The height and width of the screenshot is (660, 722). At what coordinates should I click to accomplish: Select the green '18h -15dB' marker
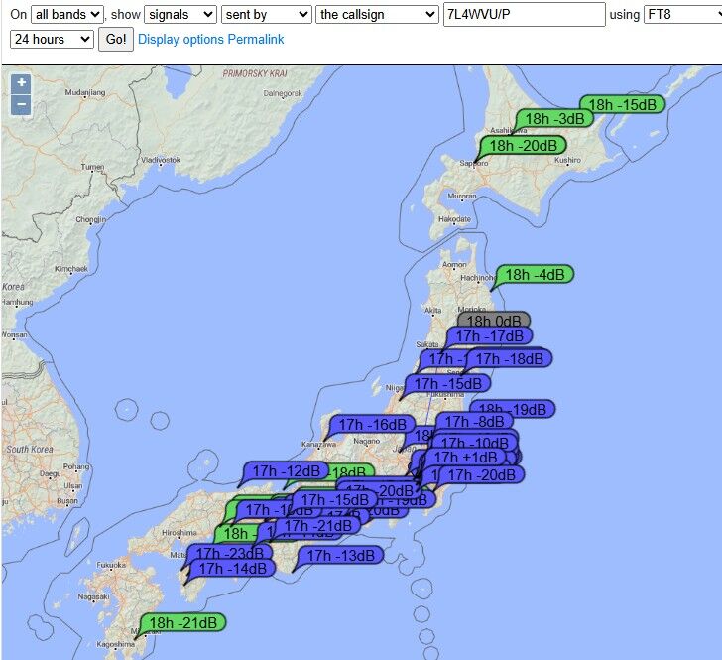(623, 104)
